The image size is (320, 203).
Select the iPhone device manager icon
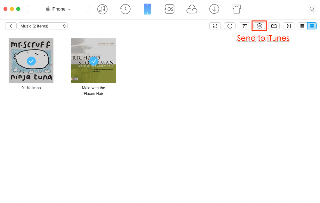coord(147,9)
